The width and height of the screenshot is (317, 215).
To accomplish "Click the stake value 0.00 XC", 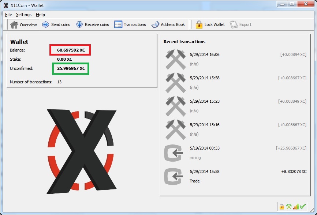I will click(64, 59).
